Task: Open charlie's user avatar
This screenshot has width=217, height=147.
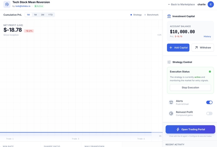Action: click(211, 4)
